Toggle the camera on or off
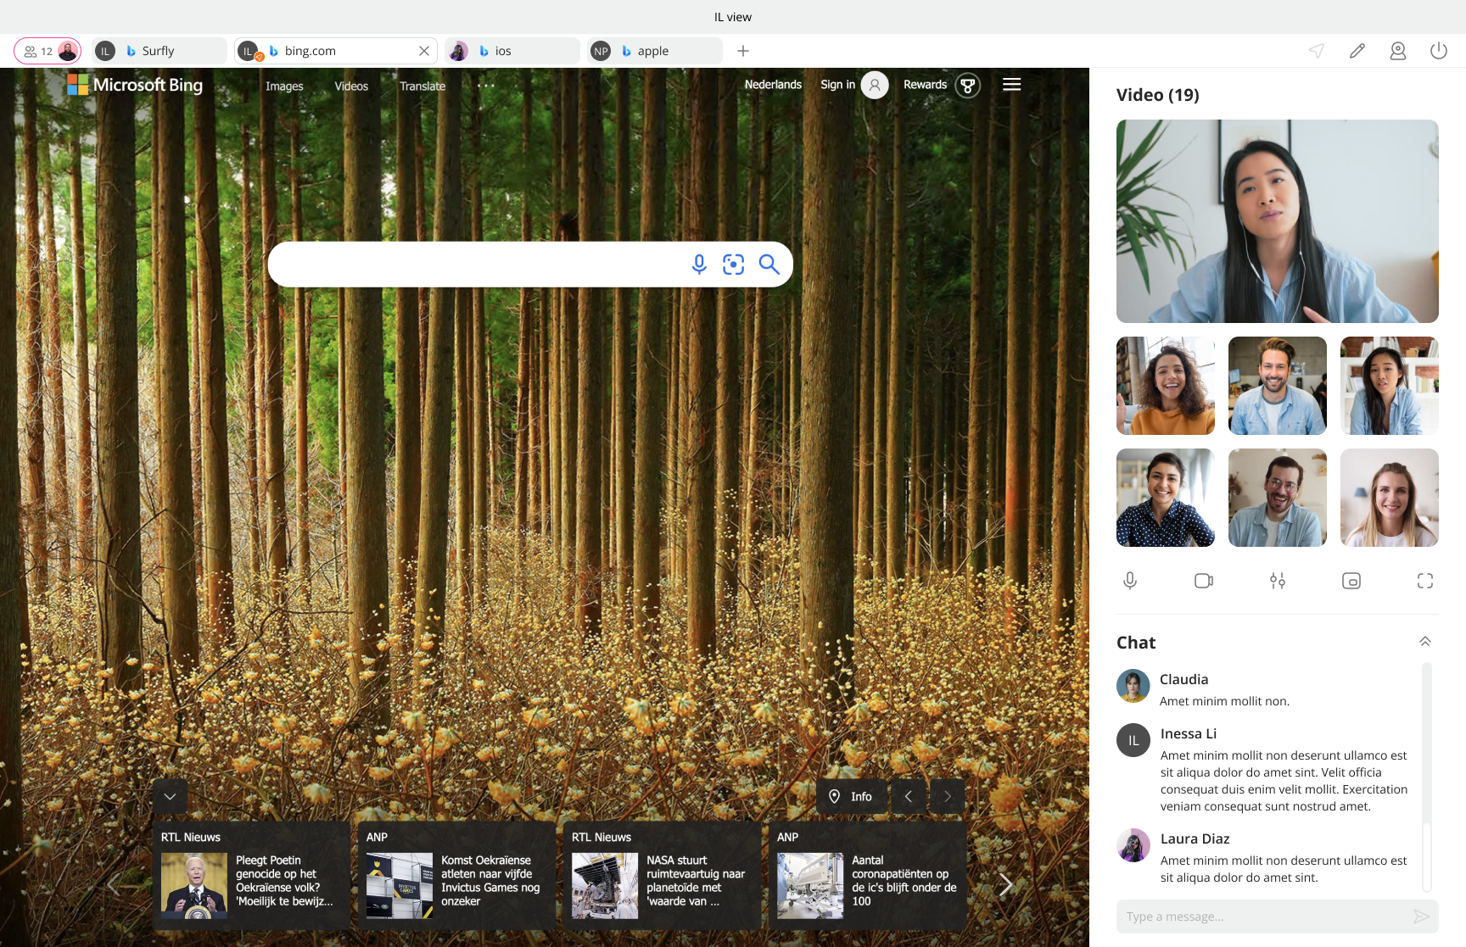The width and height of the screenshot is (1466, 947). point(1203,581)
